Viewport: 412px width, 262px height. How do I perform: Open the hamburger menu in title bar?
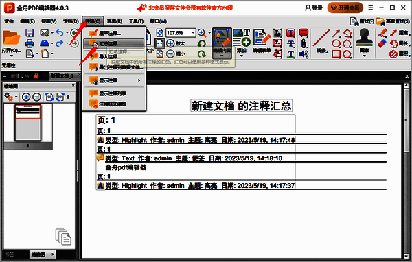pyautogui.click(x=371, y=8)
